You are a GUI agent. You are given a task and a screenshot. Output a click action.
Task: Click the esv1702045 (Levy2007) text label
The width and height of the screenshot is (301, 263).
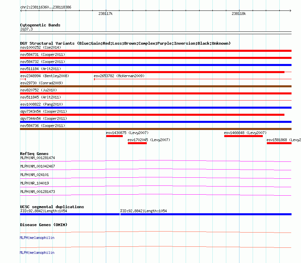pyautogui.click(x=149, y=140)
